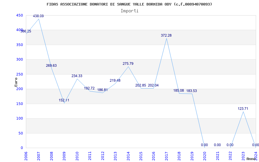Click the 350 y-axis tick label
Viewport: 259px width, 162px height.
(19, 45)
